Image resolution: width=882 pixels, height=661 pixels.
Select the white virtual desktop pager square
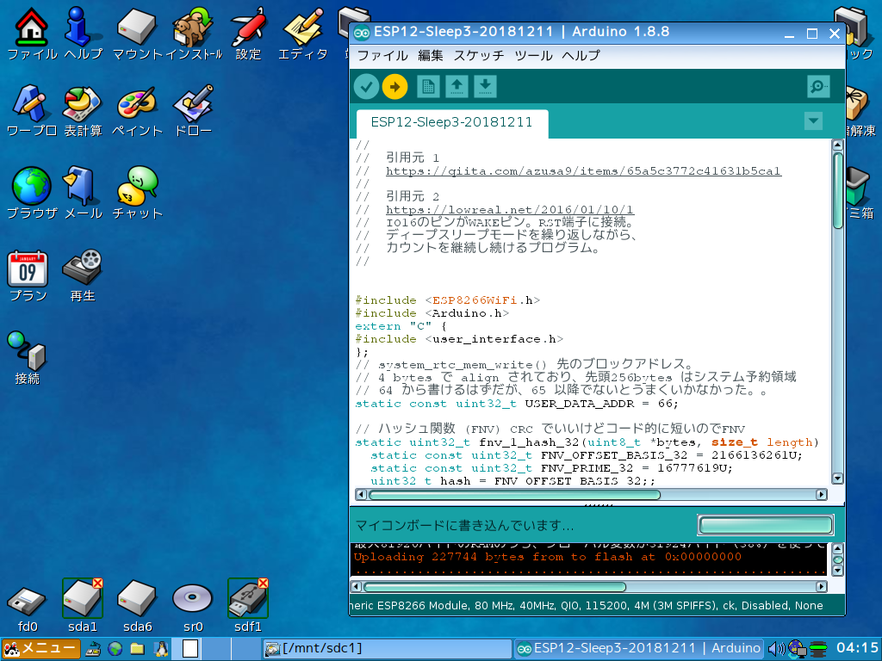[x=190, y=649]
